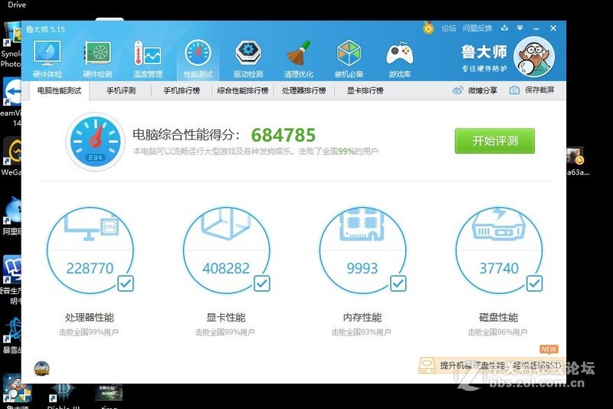Click 磁盘性能 label
Image resolution: width=613 pixels, height=409 pixels.
pyautogui.click(x=499, y=317)
